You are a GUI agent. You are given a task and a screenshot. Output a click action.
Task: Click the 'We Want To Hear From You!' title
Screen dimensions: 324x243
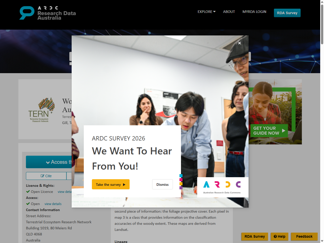pos(132,158)
